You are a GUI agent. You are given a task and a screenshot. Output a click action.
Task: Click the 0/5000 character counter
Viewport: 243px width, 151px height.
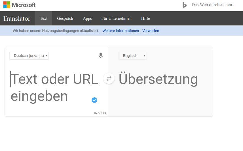point(100,113)
